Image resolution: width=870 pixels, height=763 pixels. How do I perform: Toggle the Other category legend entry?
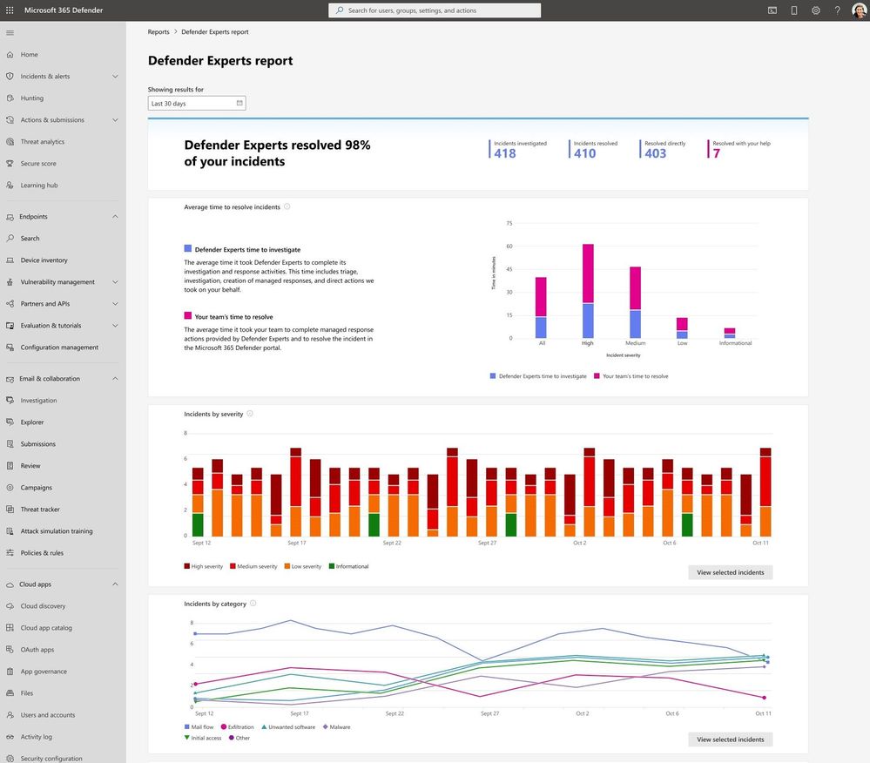click(x=239, y=738)
